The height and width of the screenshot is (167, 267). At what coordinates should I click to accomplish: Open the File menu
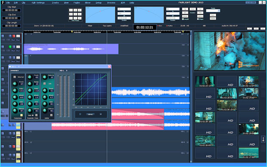(x=8, y=3)
